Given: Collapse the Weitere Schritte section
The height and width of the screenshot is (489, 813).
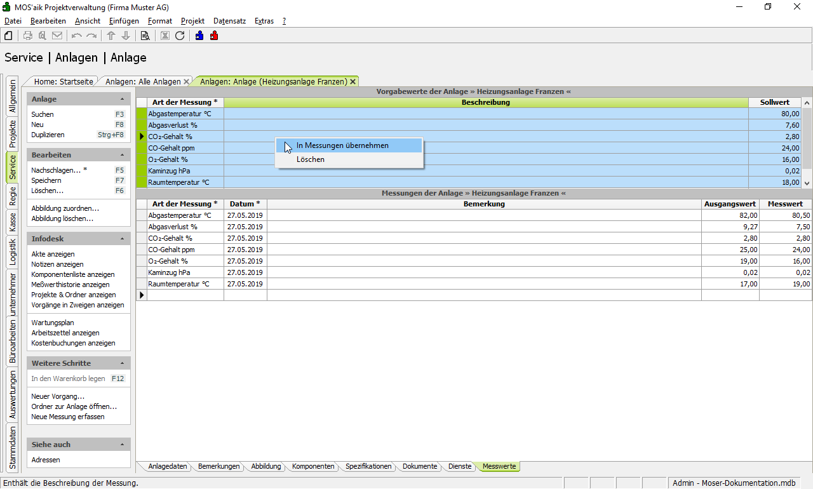Looking at the screenshot, I should pos(122,363).
